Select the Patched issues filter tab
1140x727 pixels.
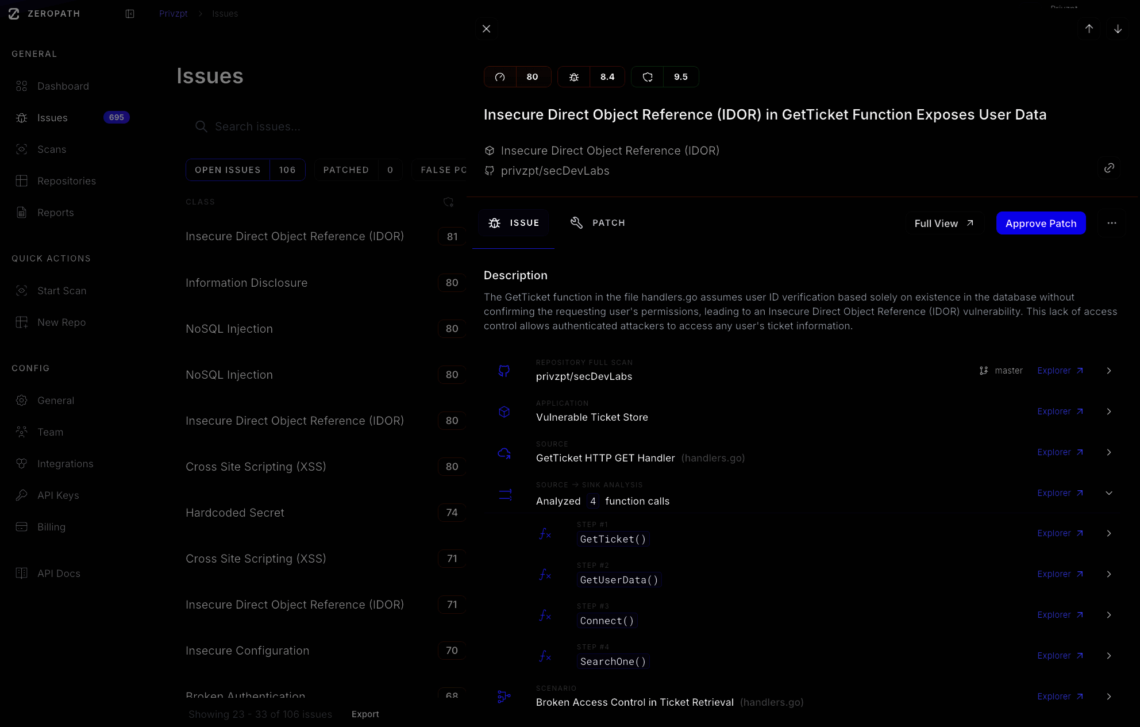[358, 170]
